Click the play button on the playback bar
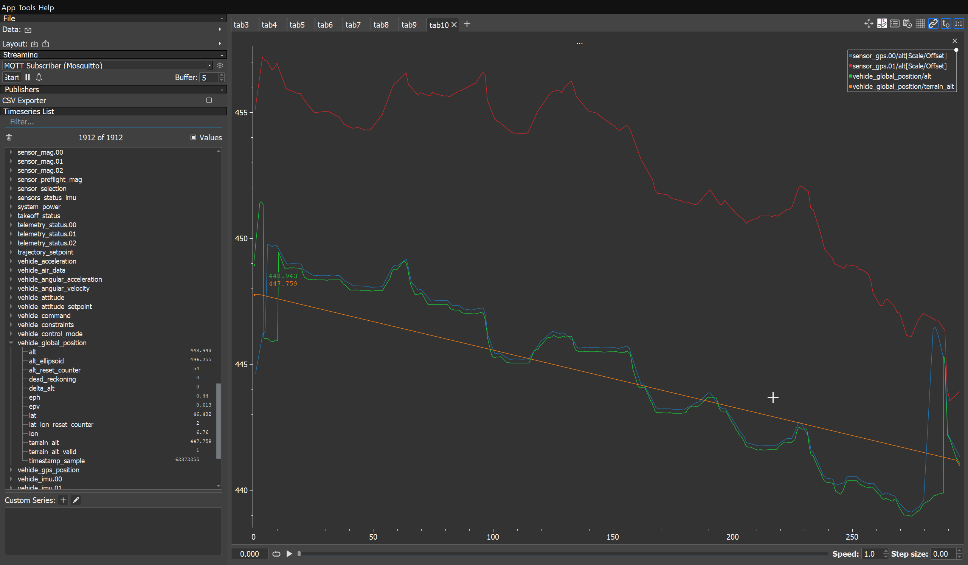 point(289,554)
